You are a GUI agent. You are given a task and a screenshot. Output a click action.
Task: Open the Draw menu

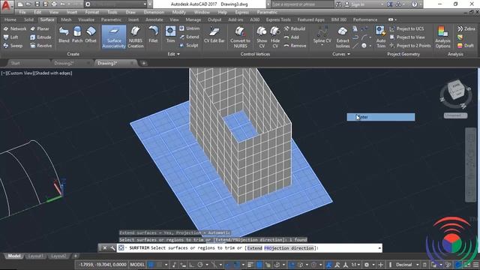point(130,12)
